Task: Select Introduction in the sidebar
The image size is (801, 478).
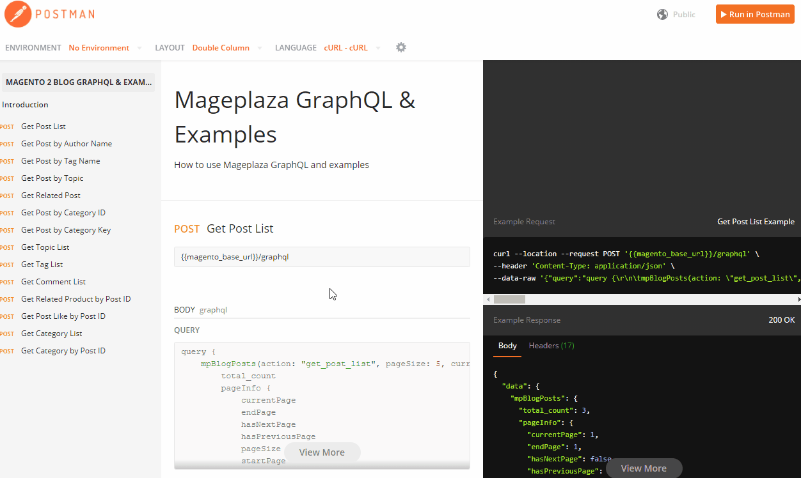Action: [25, 105]
